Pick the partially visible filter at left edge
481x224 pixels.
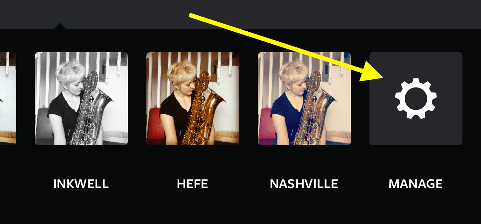click(8, 99)
